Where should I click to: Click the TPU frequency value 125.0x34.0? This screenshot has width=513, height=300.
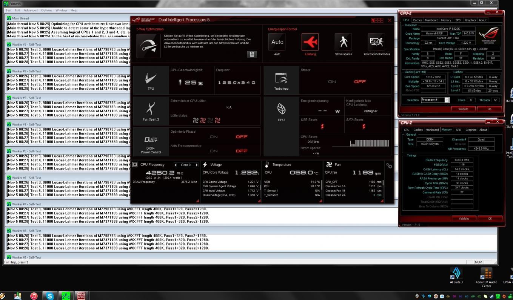tap(237, 83)
